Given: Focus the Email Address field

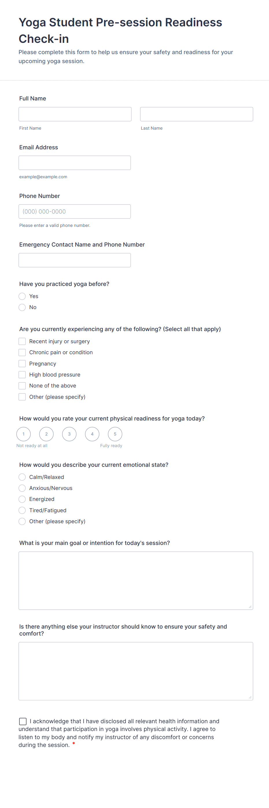Looking at the screenshot, I should 75,163.
